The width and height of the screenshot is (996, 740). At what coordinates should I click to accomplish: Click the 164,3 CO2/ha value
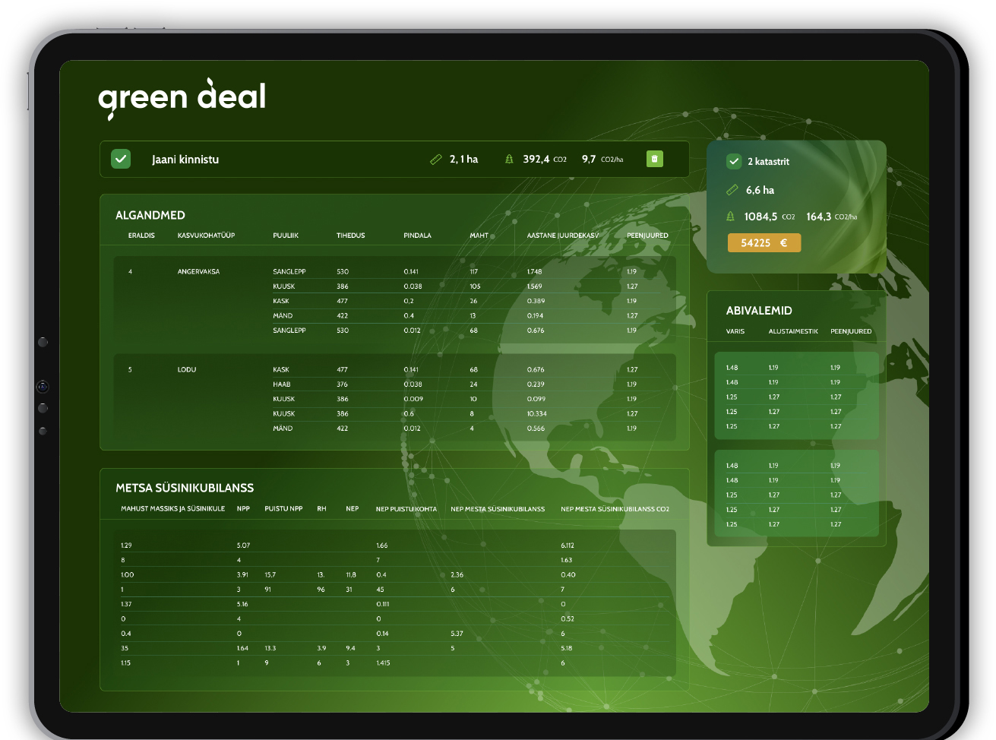(831, 217)
